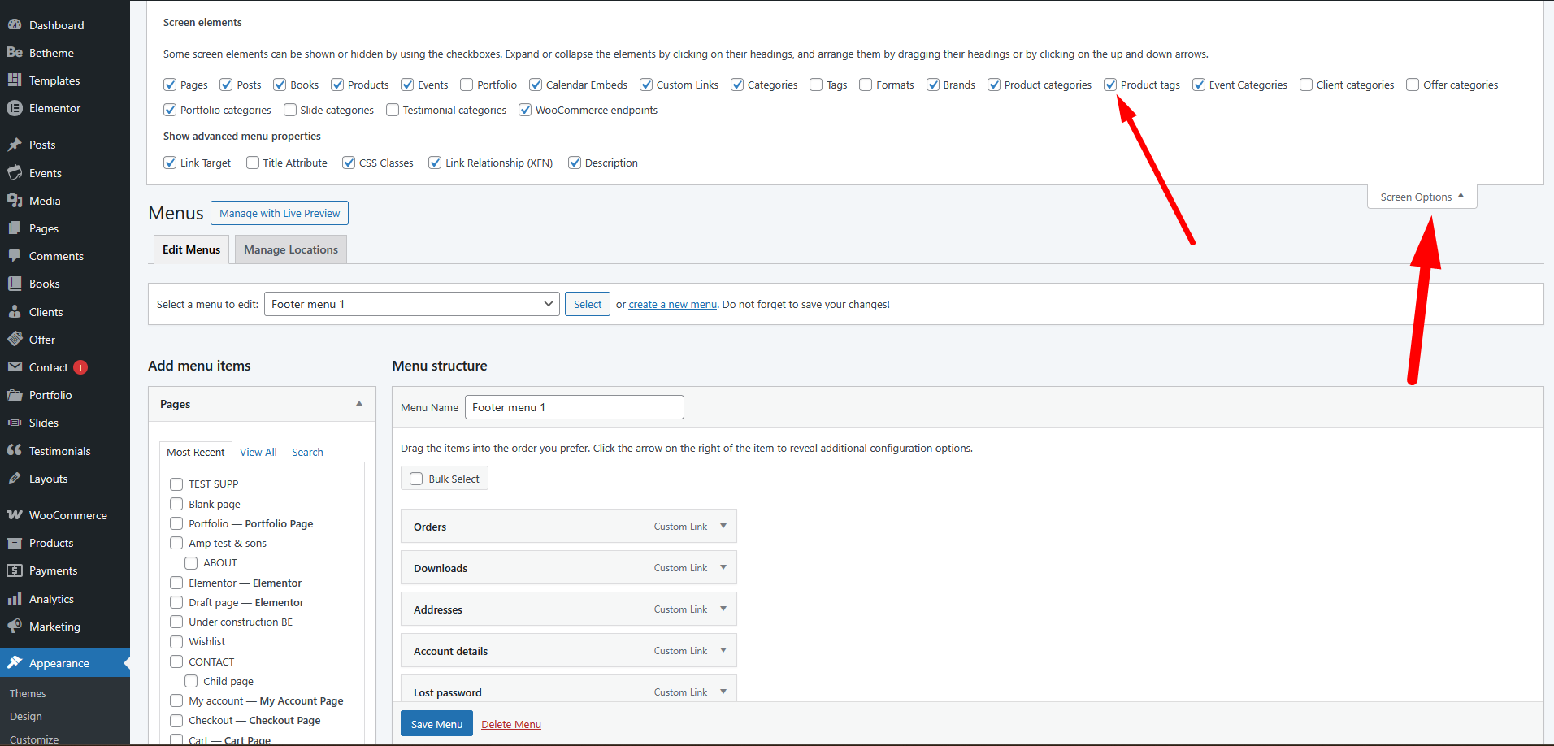1554x746 pixels.
Task: Click the Dashboard icon in sidebar
Action: [x=15, y=25]
